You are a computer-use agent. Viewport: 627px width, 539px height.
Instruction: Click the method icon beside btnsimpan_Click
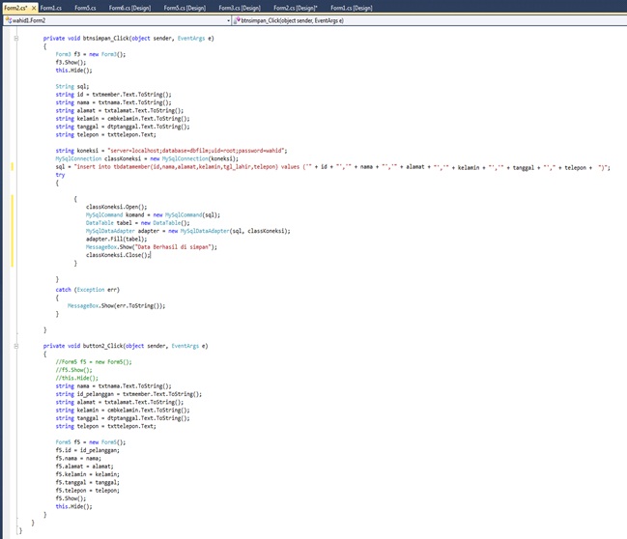237,20
